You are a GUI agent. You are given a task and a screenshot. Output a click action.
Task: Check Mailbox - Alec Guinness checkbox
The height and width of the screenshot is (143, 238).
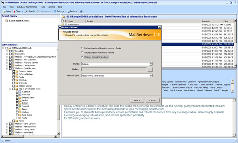tap(10, 60)
